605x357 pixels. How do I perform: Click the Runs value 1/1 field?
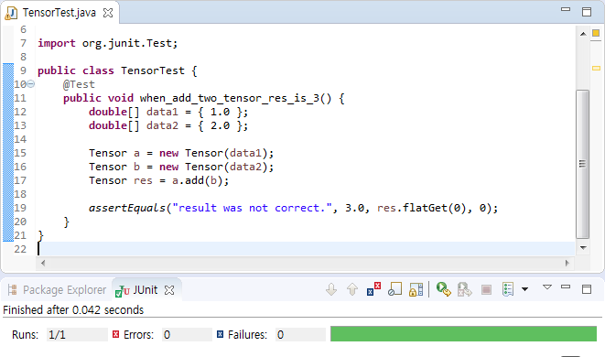(77, 335)
